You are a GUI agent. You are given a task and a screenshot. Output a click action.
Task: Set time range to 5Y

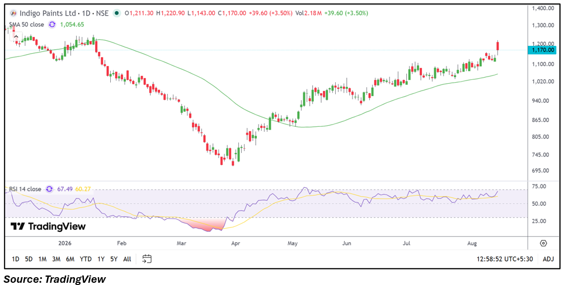(x=114, y=259)
